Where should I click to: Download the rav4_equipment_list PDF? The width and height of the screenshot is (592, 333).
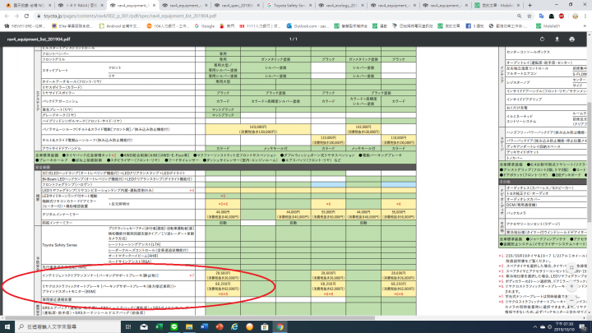coord(557,39)
